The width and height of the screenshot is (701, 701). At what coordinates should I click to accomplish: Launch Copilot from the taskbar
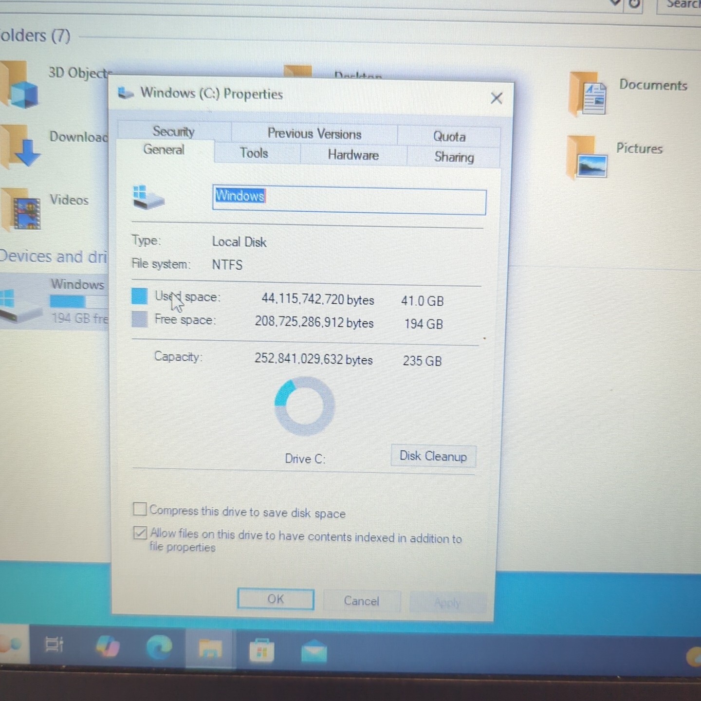point(108,646)
